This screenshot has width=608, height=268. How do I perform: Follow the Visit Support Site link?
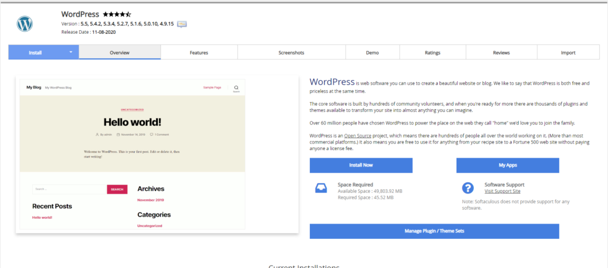coord(502,192)
